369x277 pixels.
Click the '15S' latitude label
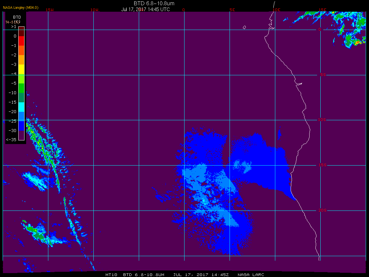click(x=323, y=165)
